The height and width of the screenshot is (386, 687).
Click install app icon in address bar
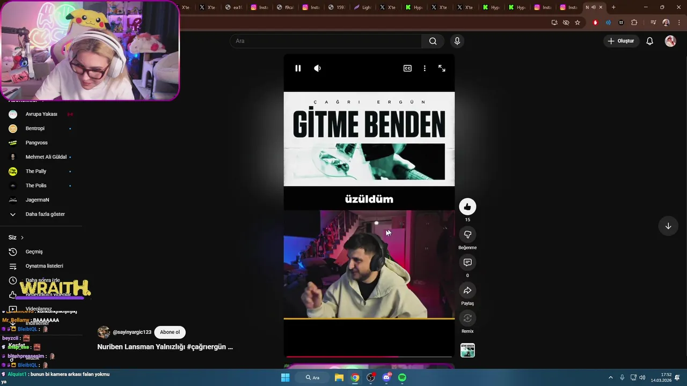554,23
